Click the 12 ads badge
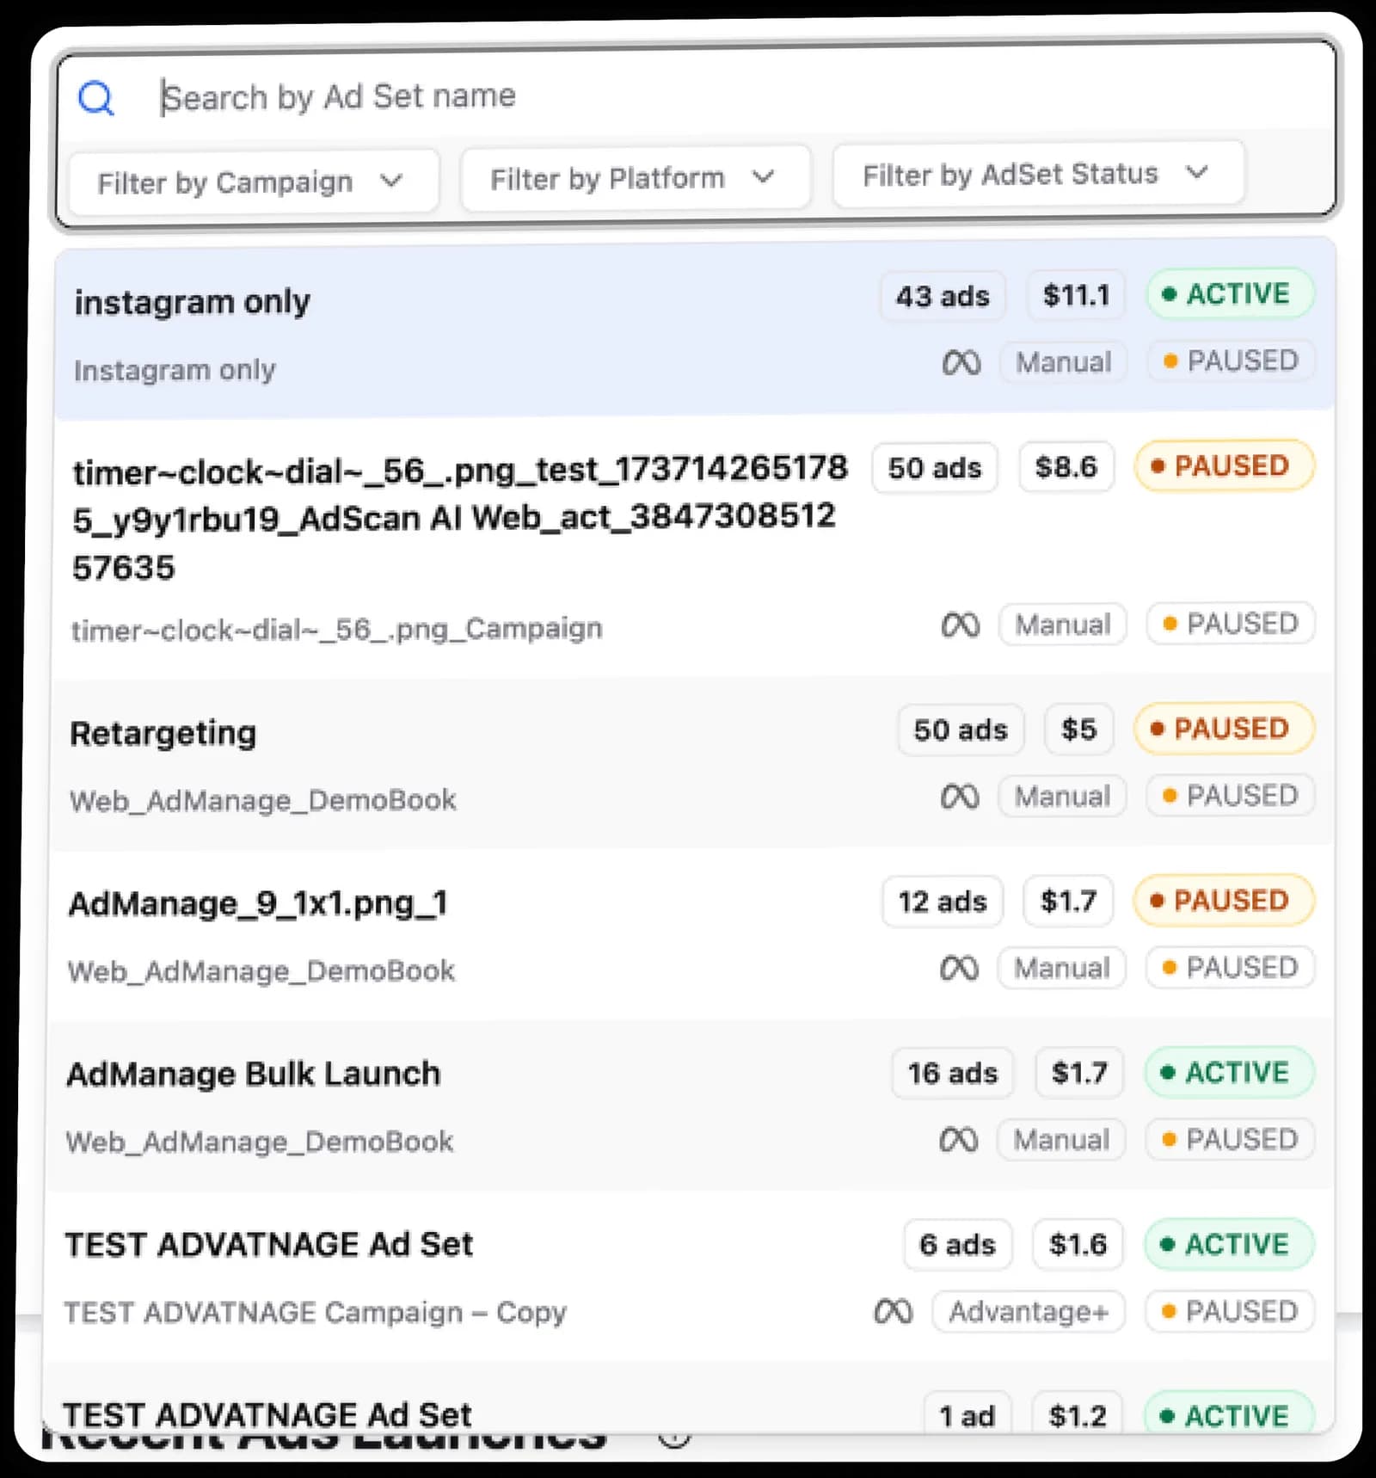1376x1478 pixels. pyautogui.click(x=943, y=902)
